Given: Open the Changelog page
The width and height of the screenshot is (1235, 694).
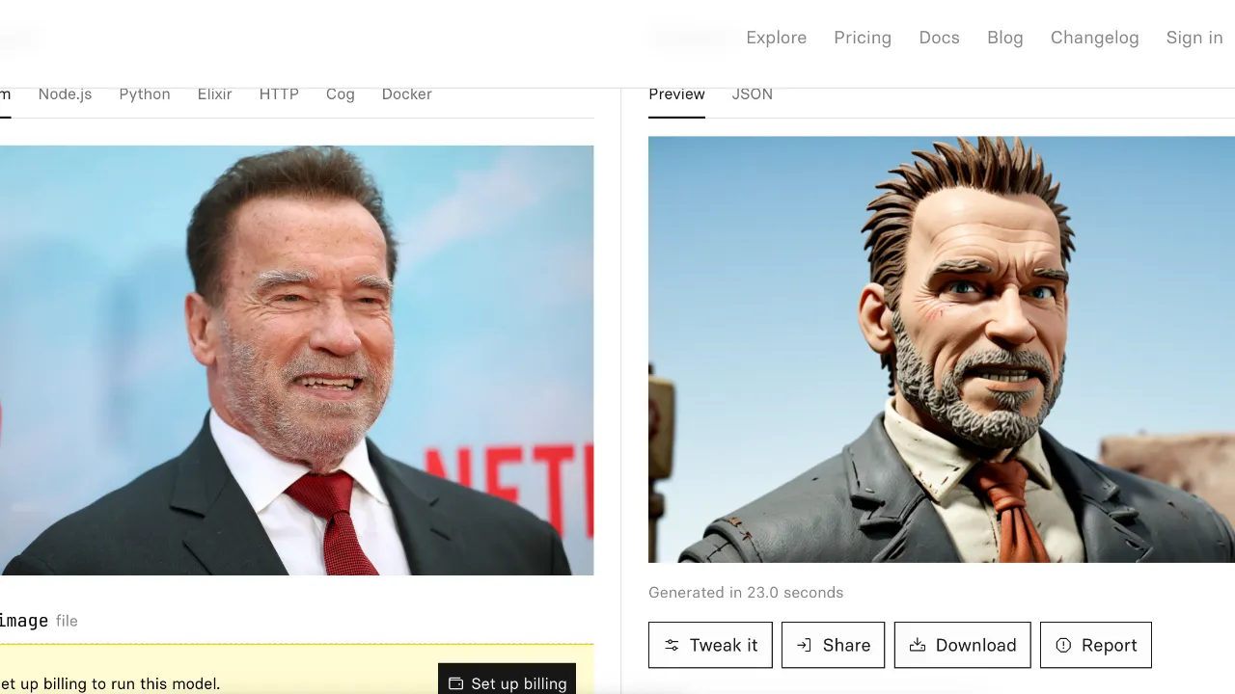Looking at the screenshot, I should 1094,38.
